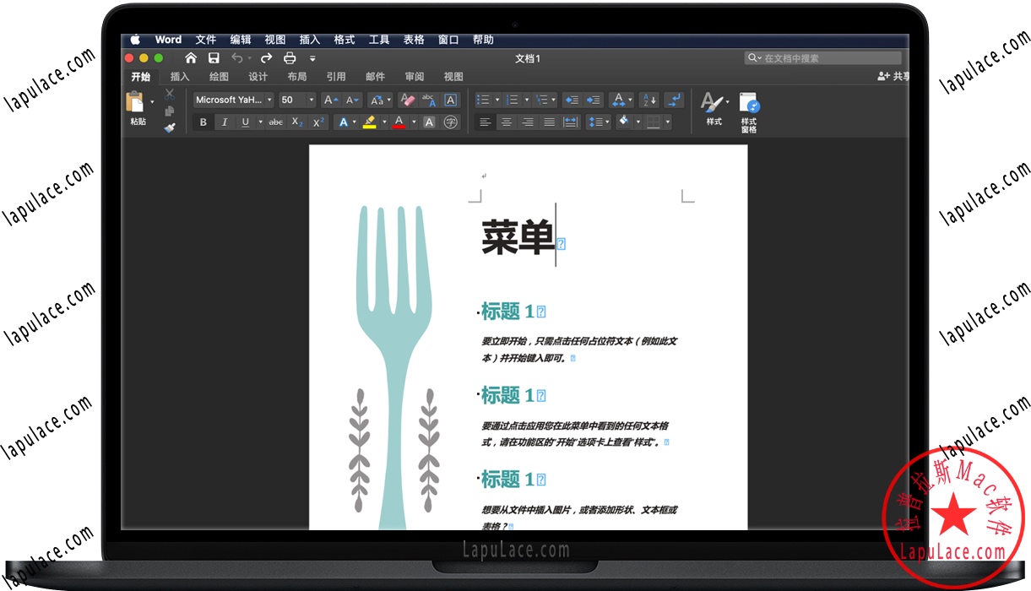Click the document search field
The height and width of the screenshot is (591, 1031).
(x=823, y=57)
